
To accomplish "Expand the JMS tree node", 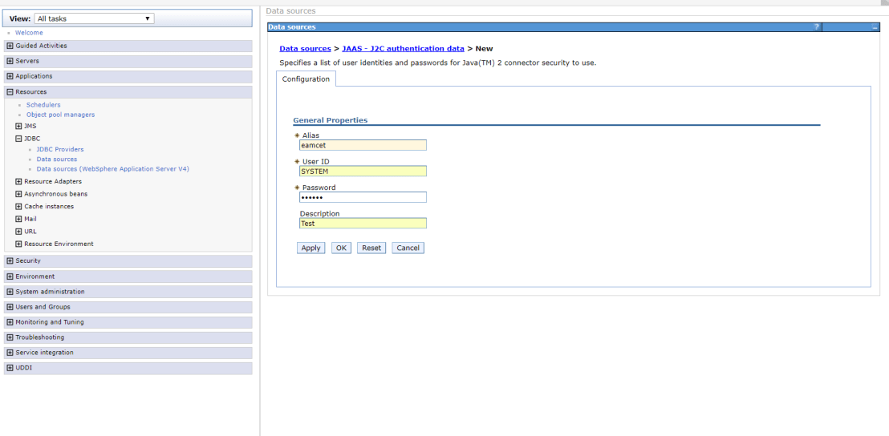I will point(18,126).
